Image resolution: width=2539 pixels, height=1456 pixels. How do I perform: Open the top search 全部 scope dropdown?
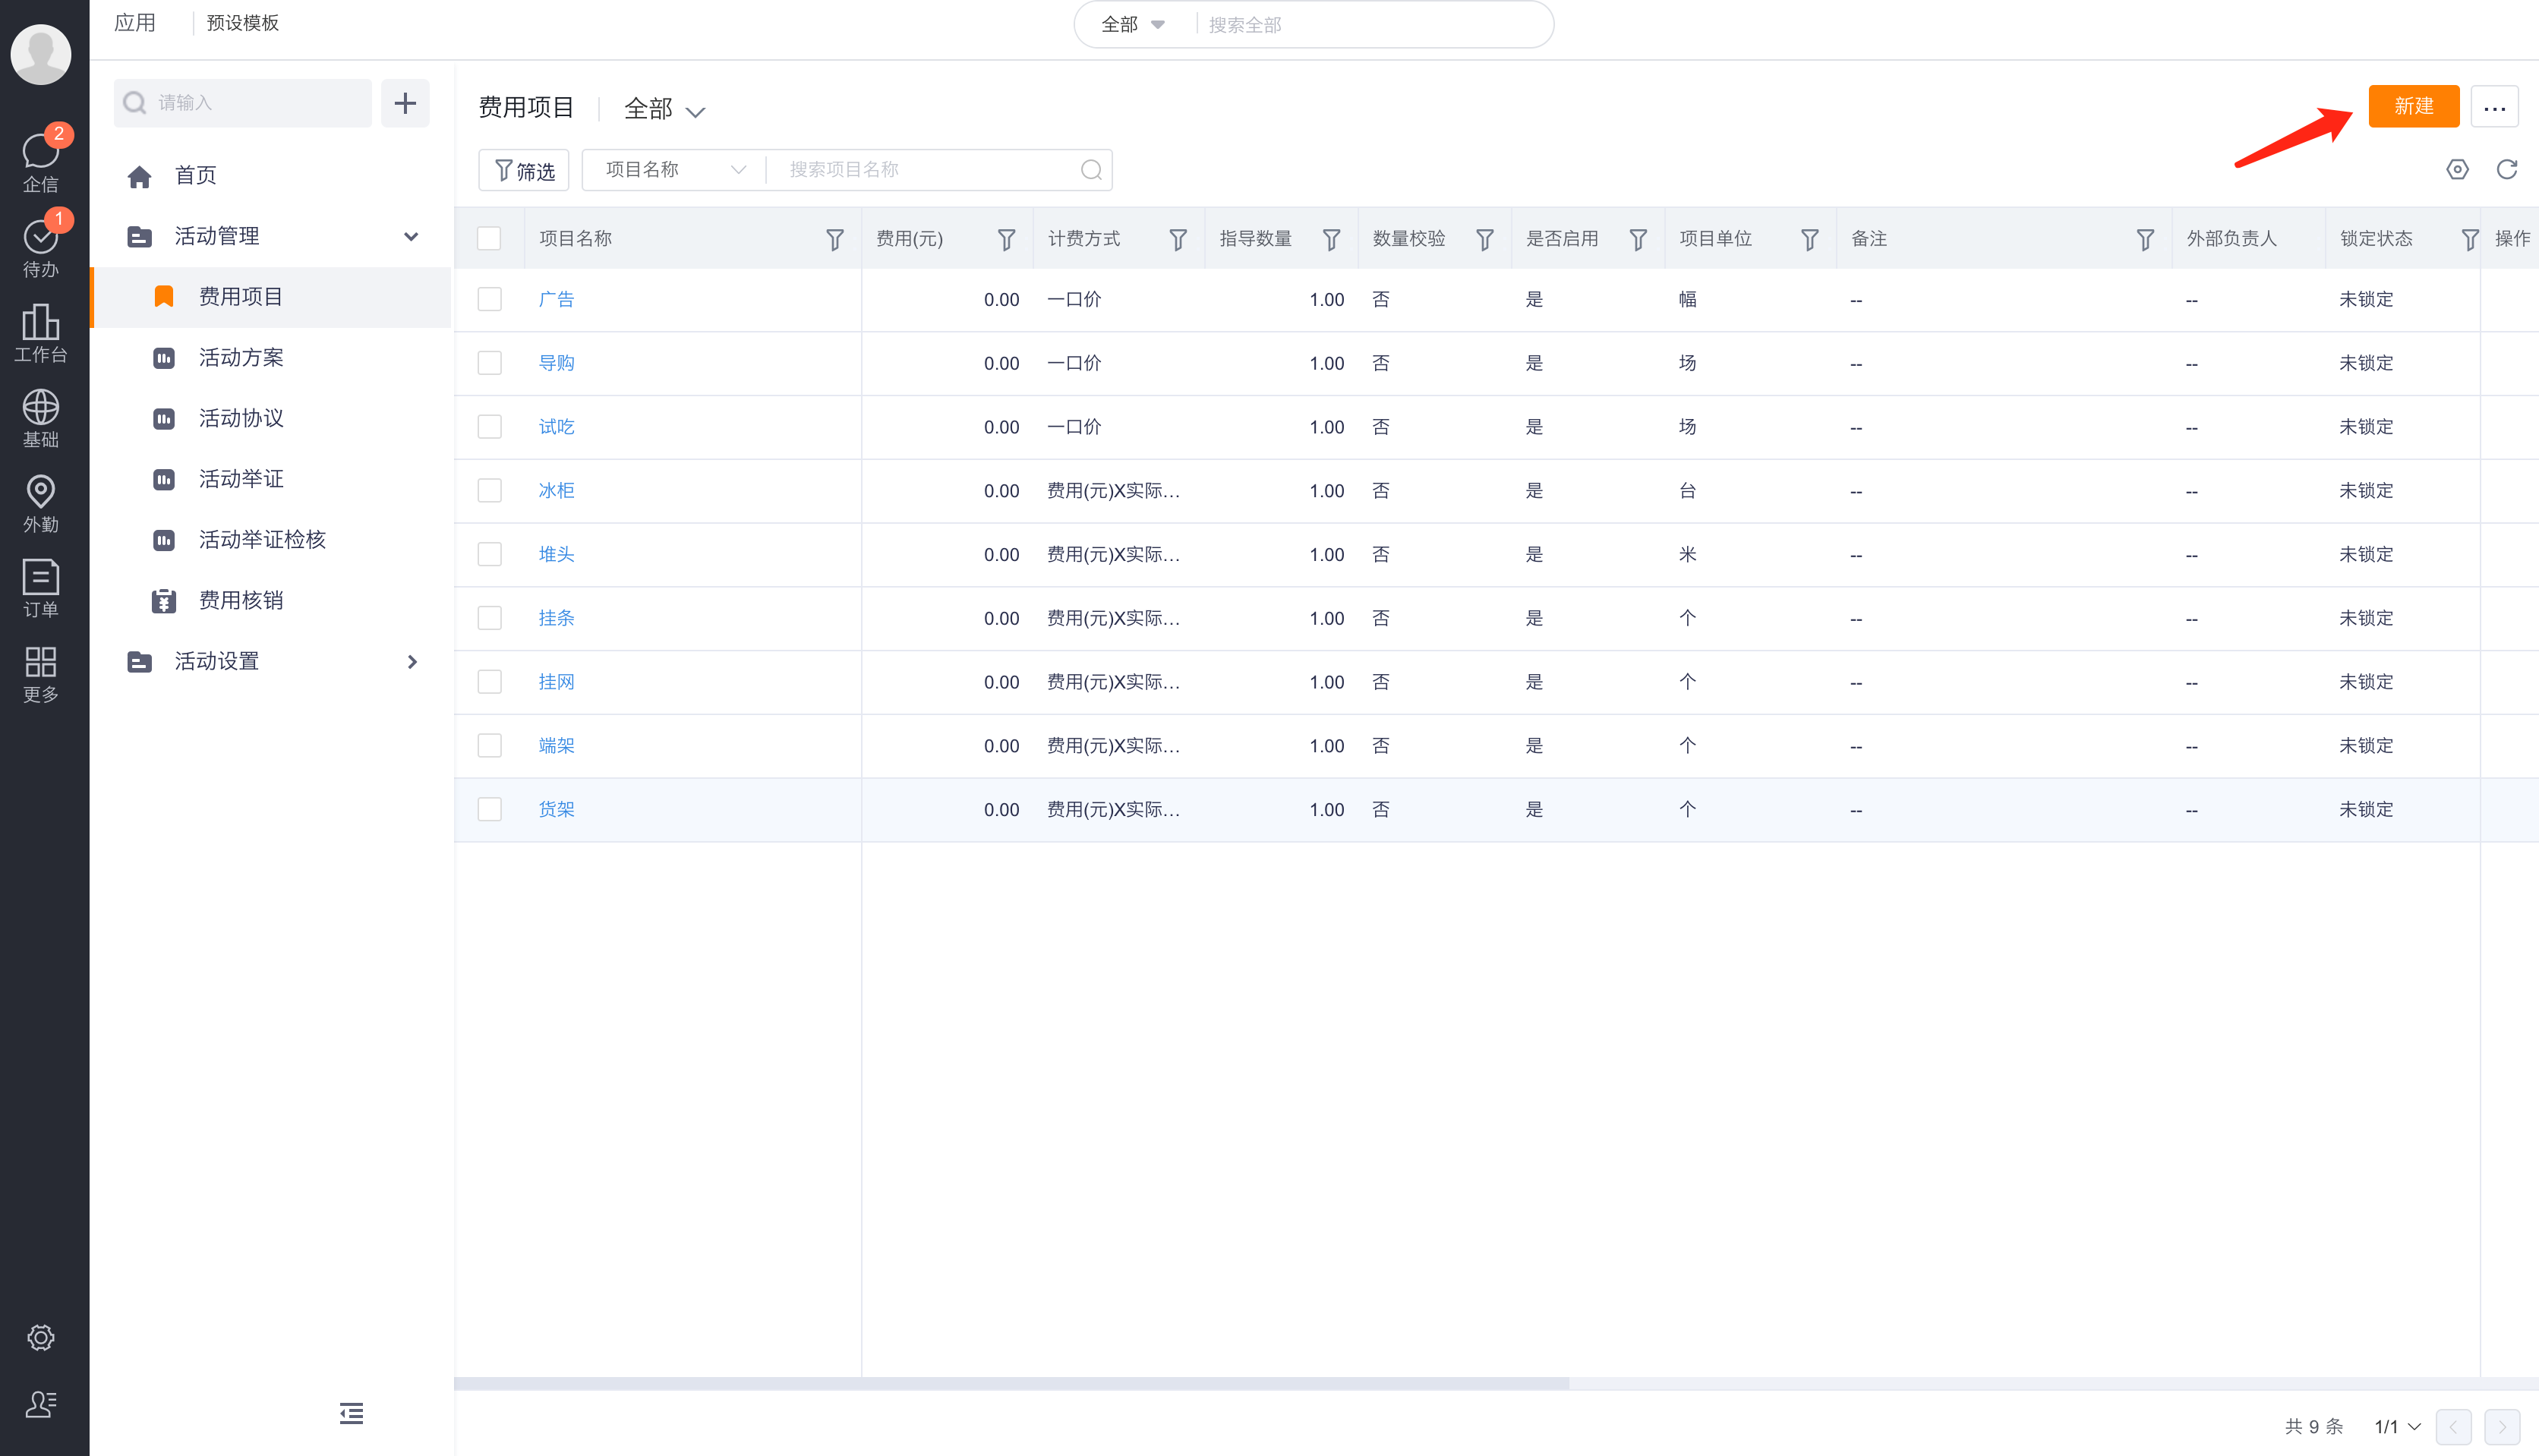[x=1132, y=24]
